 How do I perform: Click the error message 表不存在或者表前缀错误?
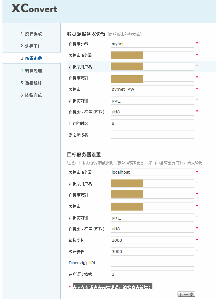pyautogui.click(x=112, y=287)
